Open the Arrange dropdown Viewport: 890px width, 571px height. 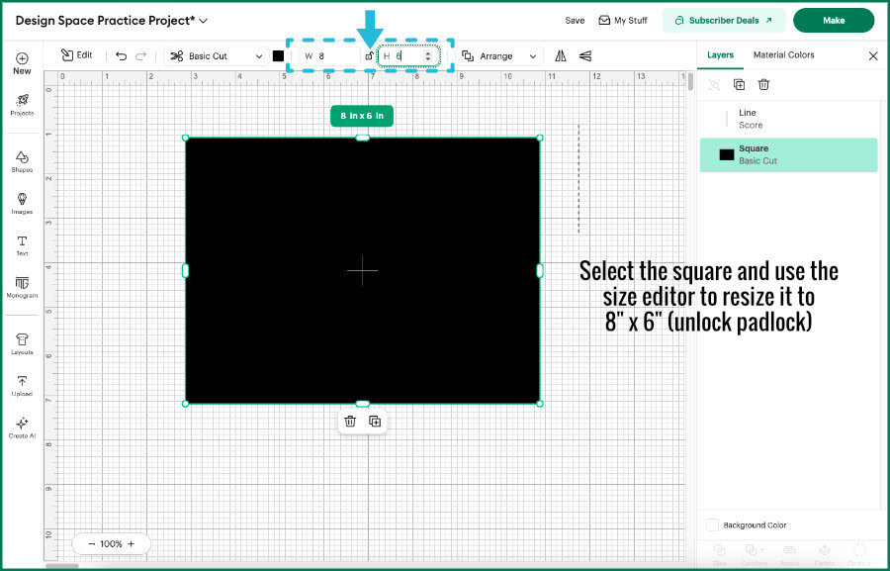point(499,55)
